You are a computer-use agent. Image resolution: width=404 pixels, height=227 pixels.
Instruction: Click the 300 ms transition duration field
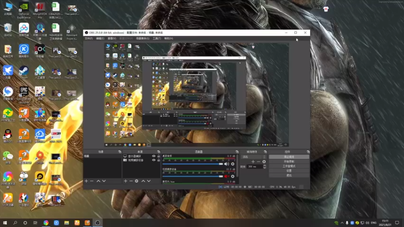tap(255, 166)
